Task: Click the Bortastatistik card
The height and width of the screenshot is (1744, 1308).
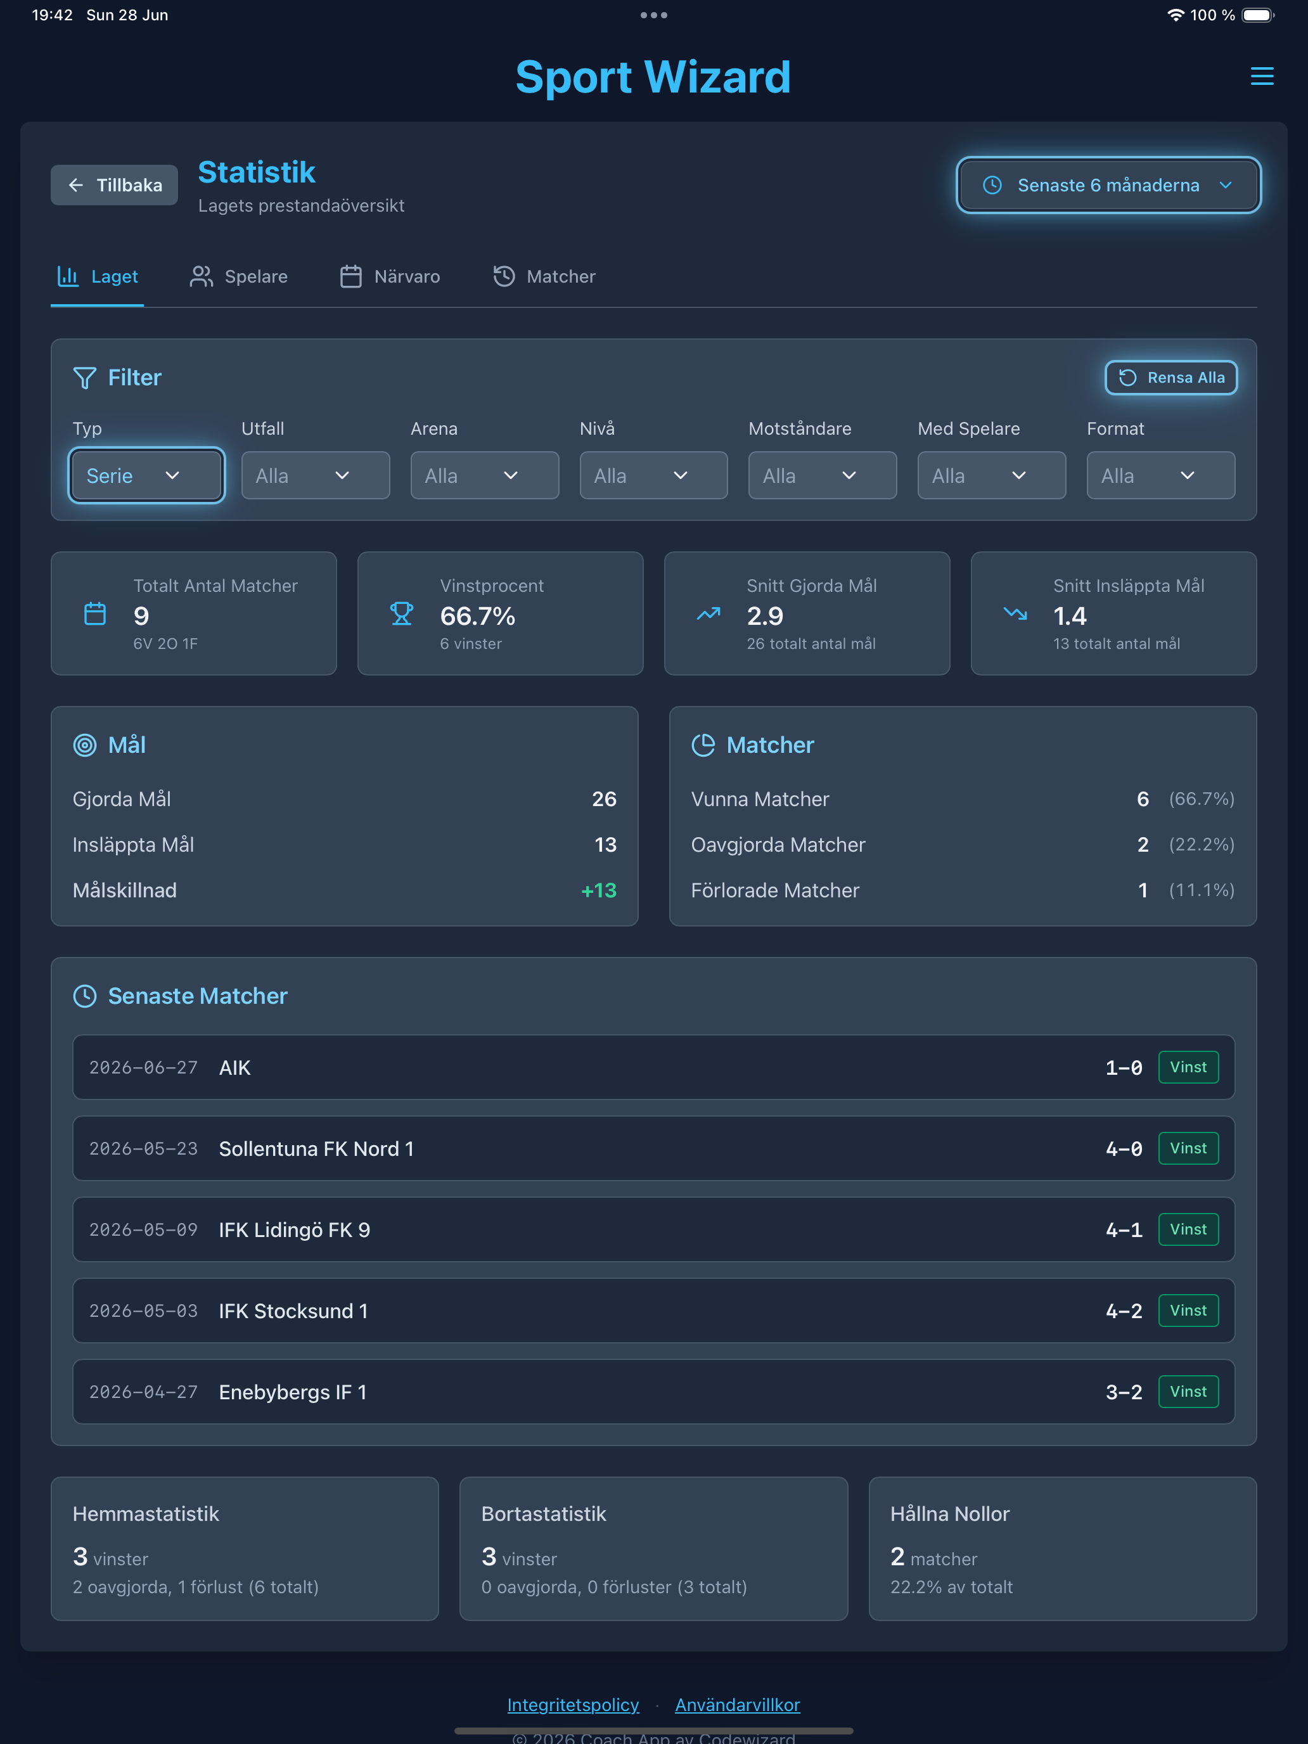Action: [x=653, y=1548]
